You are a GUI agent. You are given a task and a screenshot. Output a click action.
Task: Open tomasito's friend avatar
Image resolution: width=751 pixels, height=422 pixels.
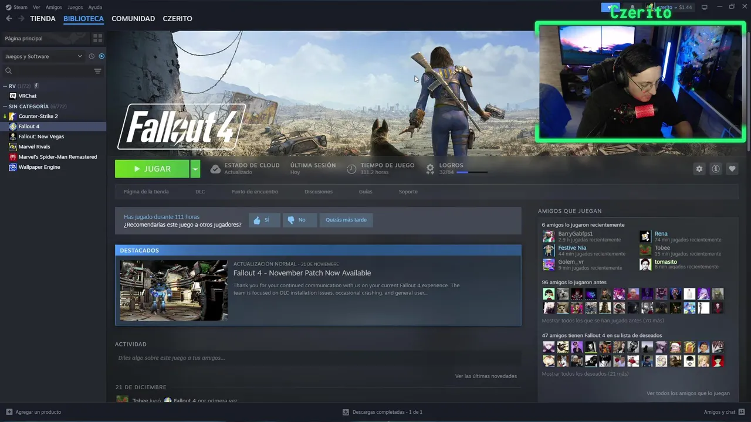[x=645, y=264]
